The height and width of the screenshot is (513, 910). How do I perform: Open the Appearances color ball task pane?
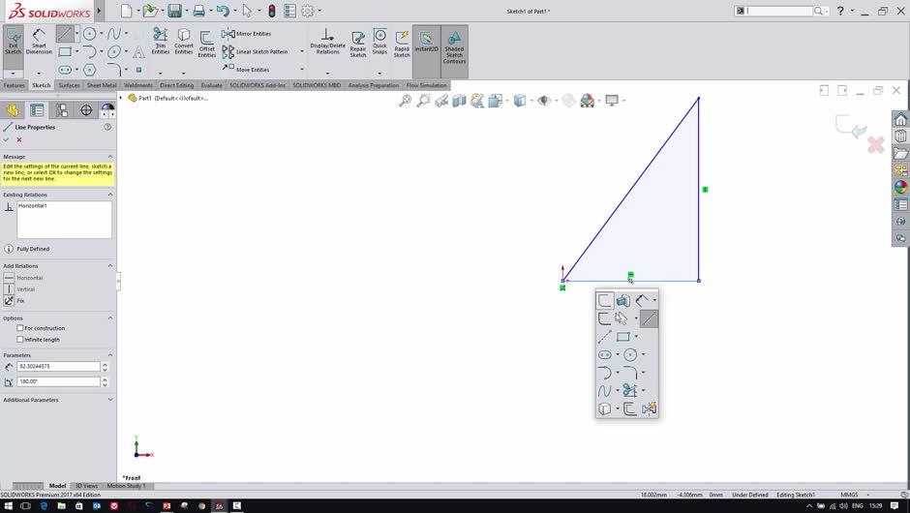pyautogui.click(x=900, y=187)
